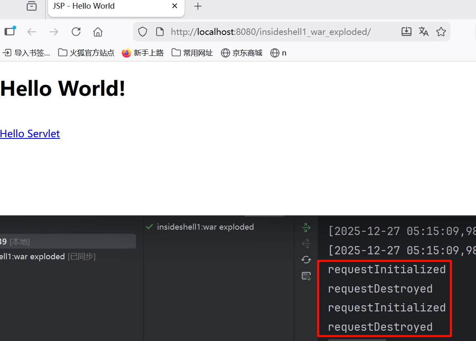
Task: Click scroll-to-end console icon
Action: (x=306, y=276)
